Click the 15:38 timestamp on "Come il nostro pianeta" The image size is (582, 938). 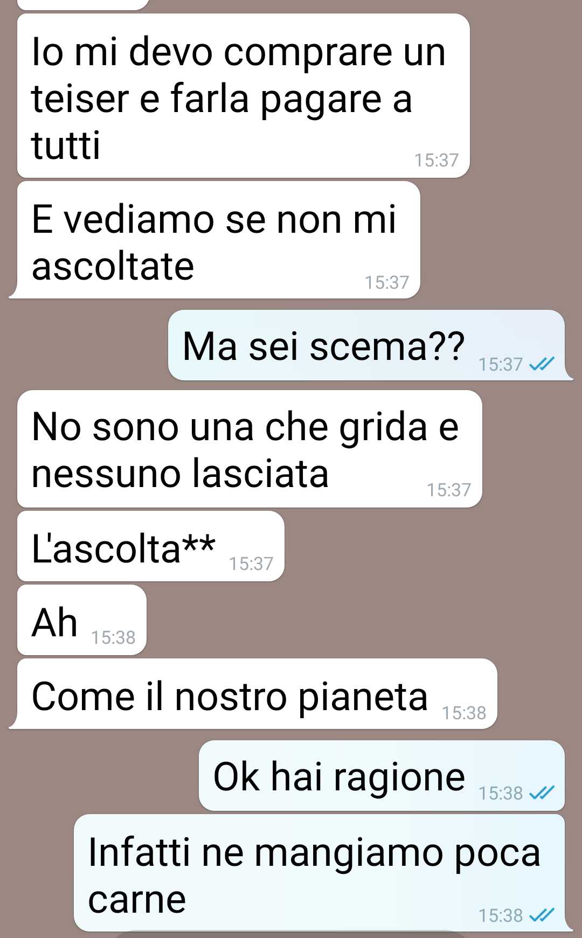pos(464,713)
